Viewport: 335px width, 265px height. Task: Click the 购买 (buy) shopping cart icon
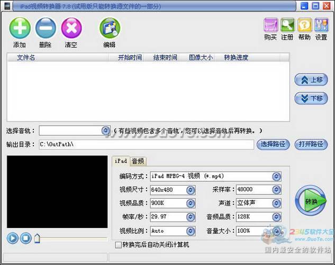[x=270, y=25]
